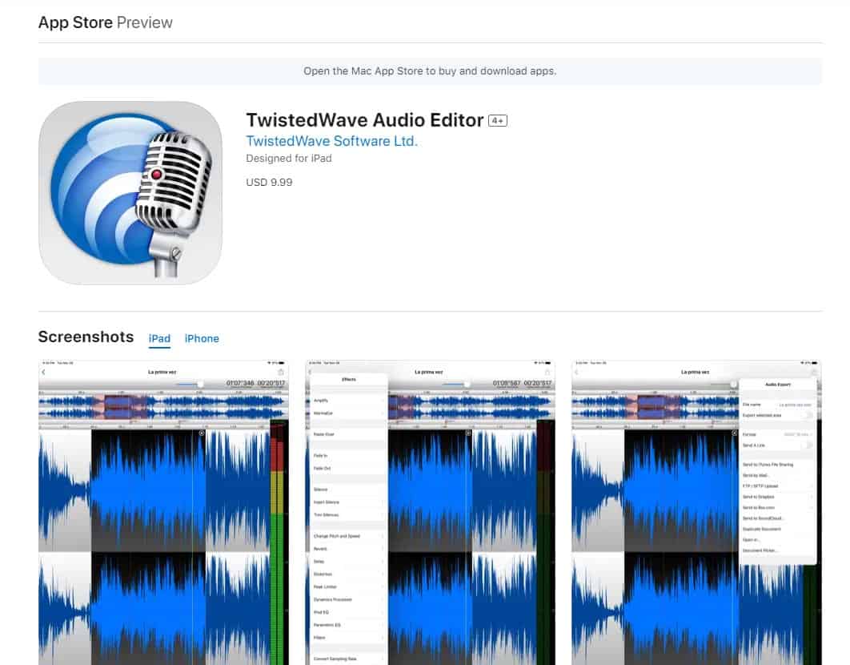Switch to the iPhone screenshots tab
Viewport: 850px width, 665px height.
202,339
